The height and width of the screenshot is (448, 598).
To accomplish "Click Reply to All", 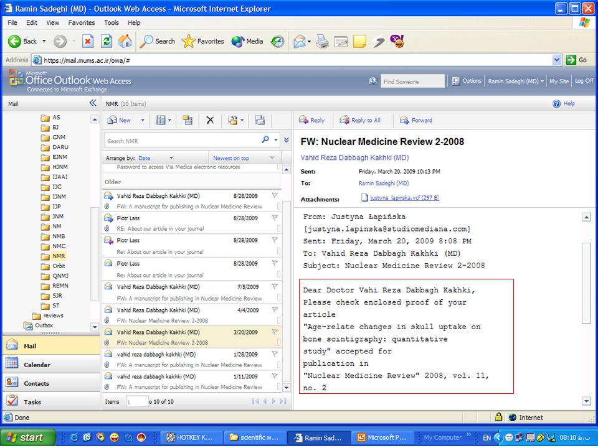I will pos(361,120).
